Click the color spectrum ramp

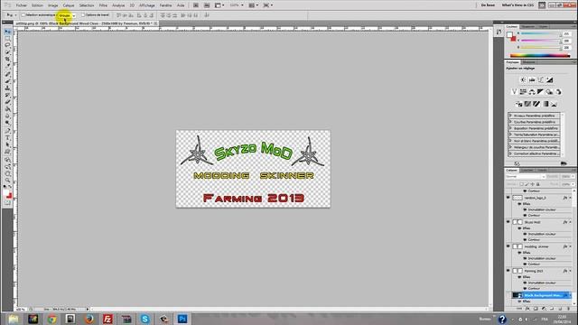click(540, 56)
